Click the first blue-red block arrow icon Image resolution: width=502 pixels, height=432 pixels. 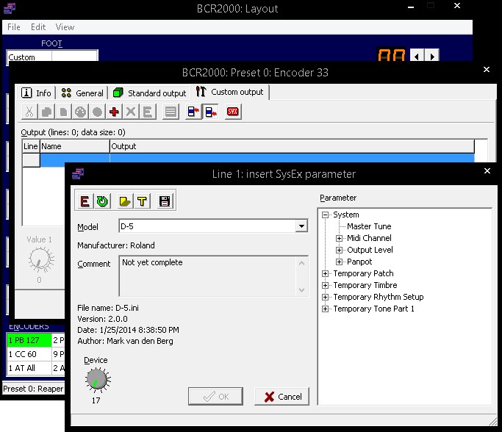[193, 112]
